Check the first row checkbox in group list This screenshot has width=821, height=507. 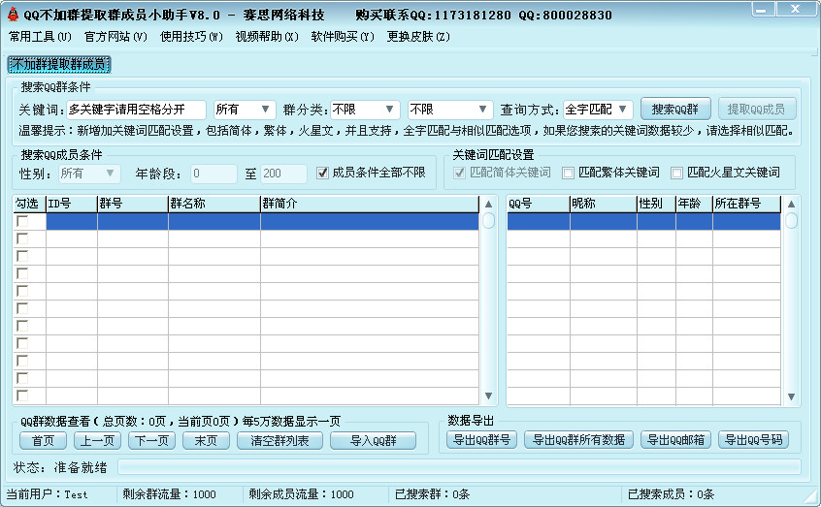pyautogui.click(x=22, y=221)
